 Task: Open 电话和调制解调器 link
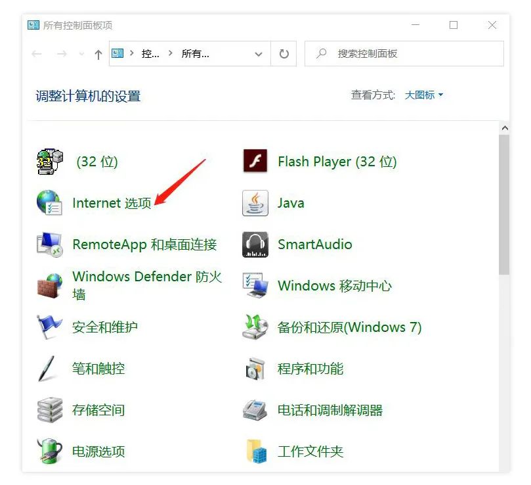[330, 410]
